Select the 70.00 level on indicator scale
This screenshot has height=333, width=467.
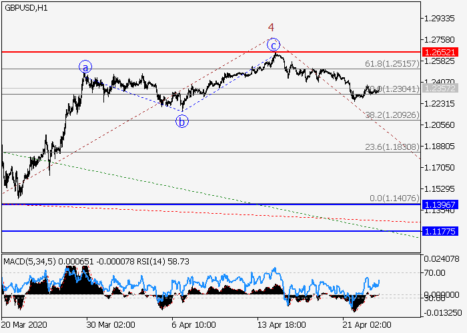[x=438, y=272]
